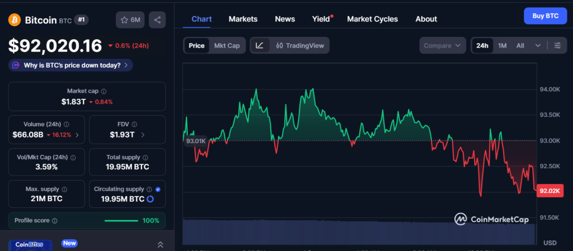The width and height of the screenshot is (573, 251).
Task: Expand Volume (24h) details chevron
Action: coord(77,135)
